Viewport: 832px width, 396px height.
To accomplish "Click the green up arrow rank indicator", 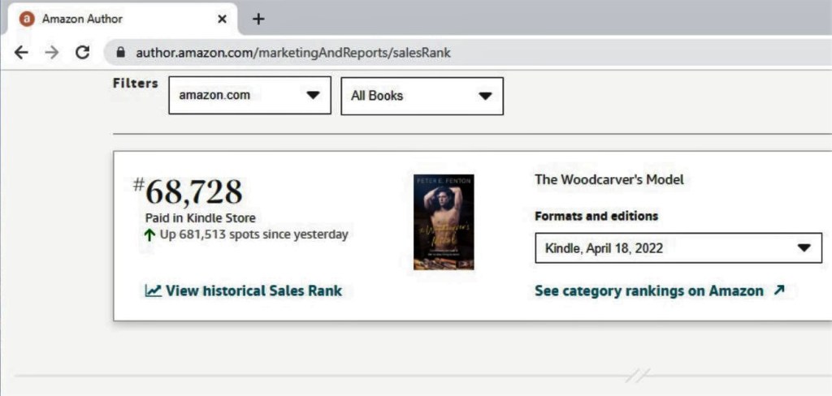I will [x=149, y=235].
